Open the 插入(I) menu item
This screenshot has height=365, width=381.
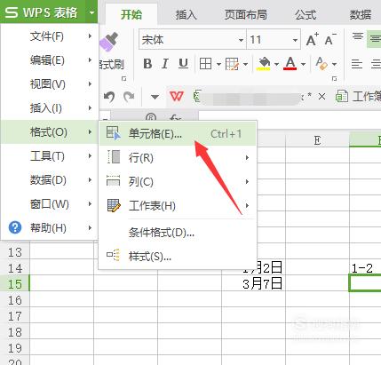50,108
